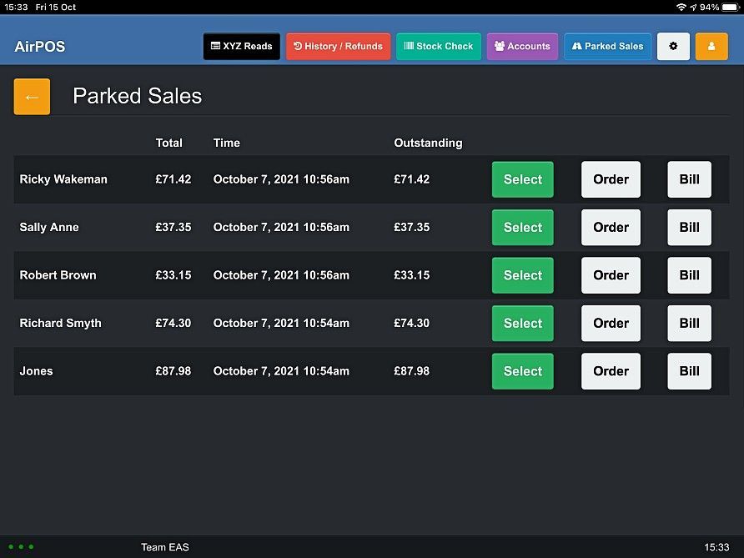Open the Order for Sally Anne
The image size is (744, 558).
point(611,227)
